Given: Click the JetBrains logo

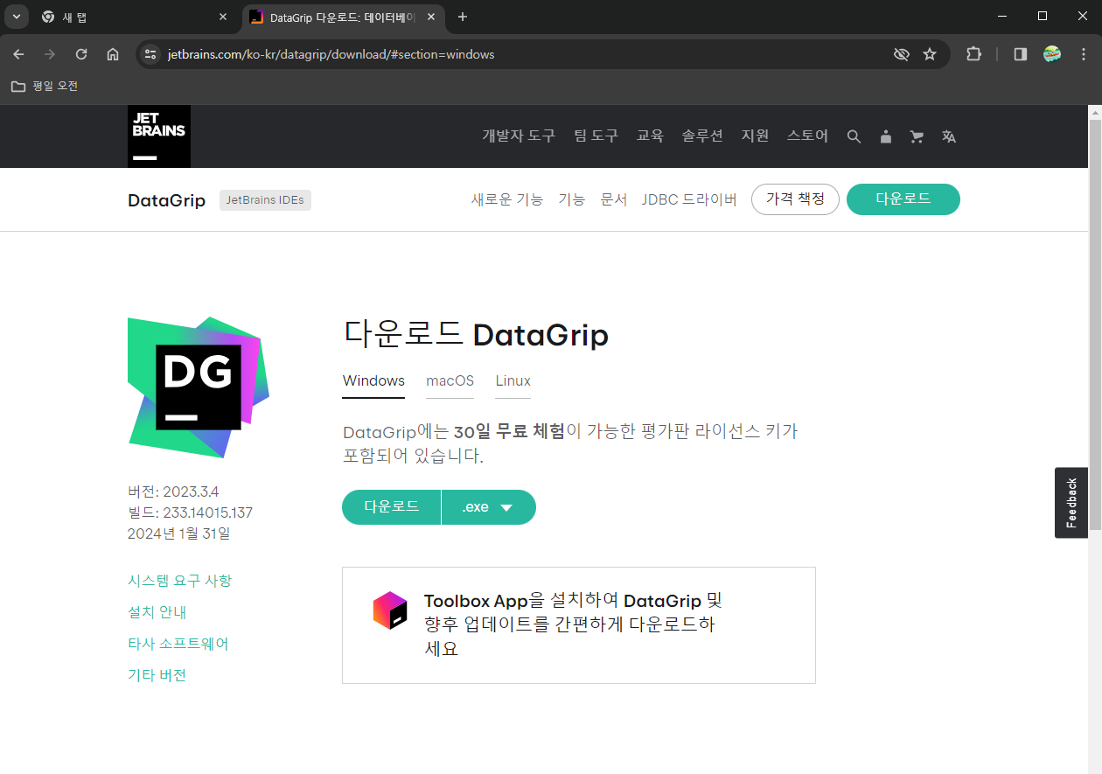Looking at the screenshot, I should (x=159, y=136).
